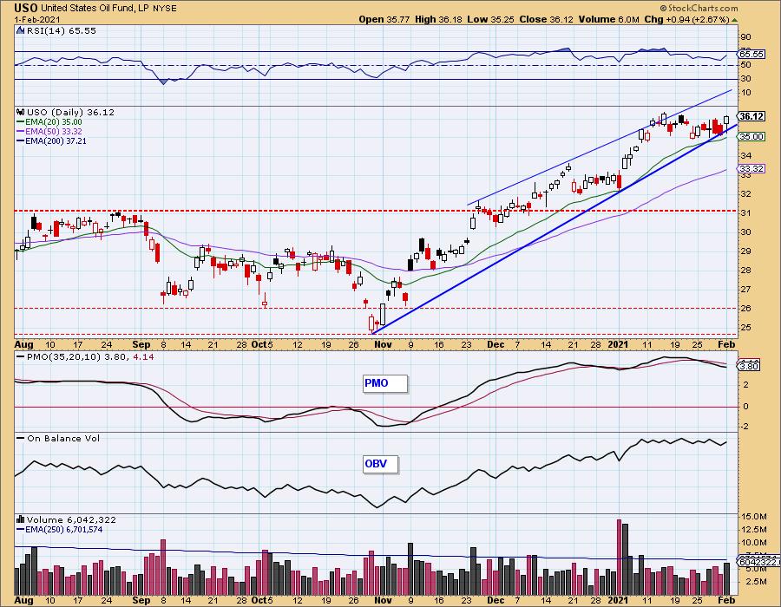Image resolution: width=781 pixels, height=607 pixels.
Task: Click the 35.00 EMA tag on right axis
Action: point(752,137)
